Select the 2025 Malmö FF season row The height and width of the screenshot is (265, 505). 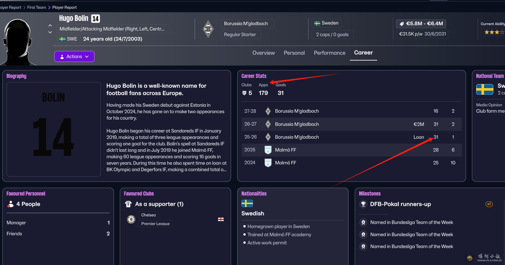tap(351, 150)
